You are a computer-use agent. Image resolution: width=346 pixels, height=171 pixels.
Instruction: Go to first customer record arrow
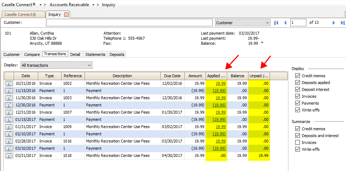276,23
